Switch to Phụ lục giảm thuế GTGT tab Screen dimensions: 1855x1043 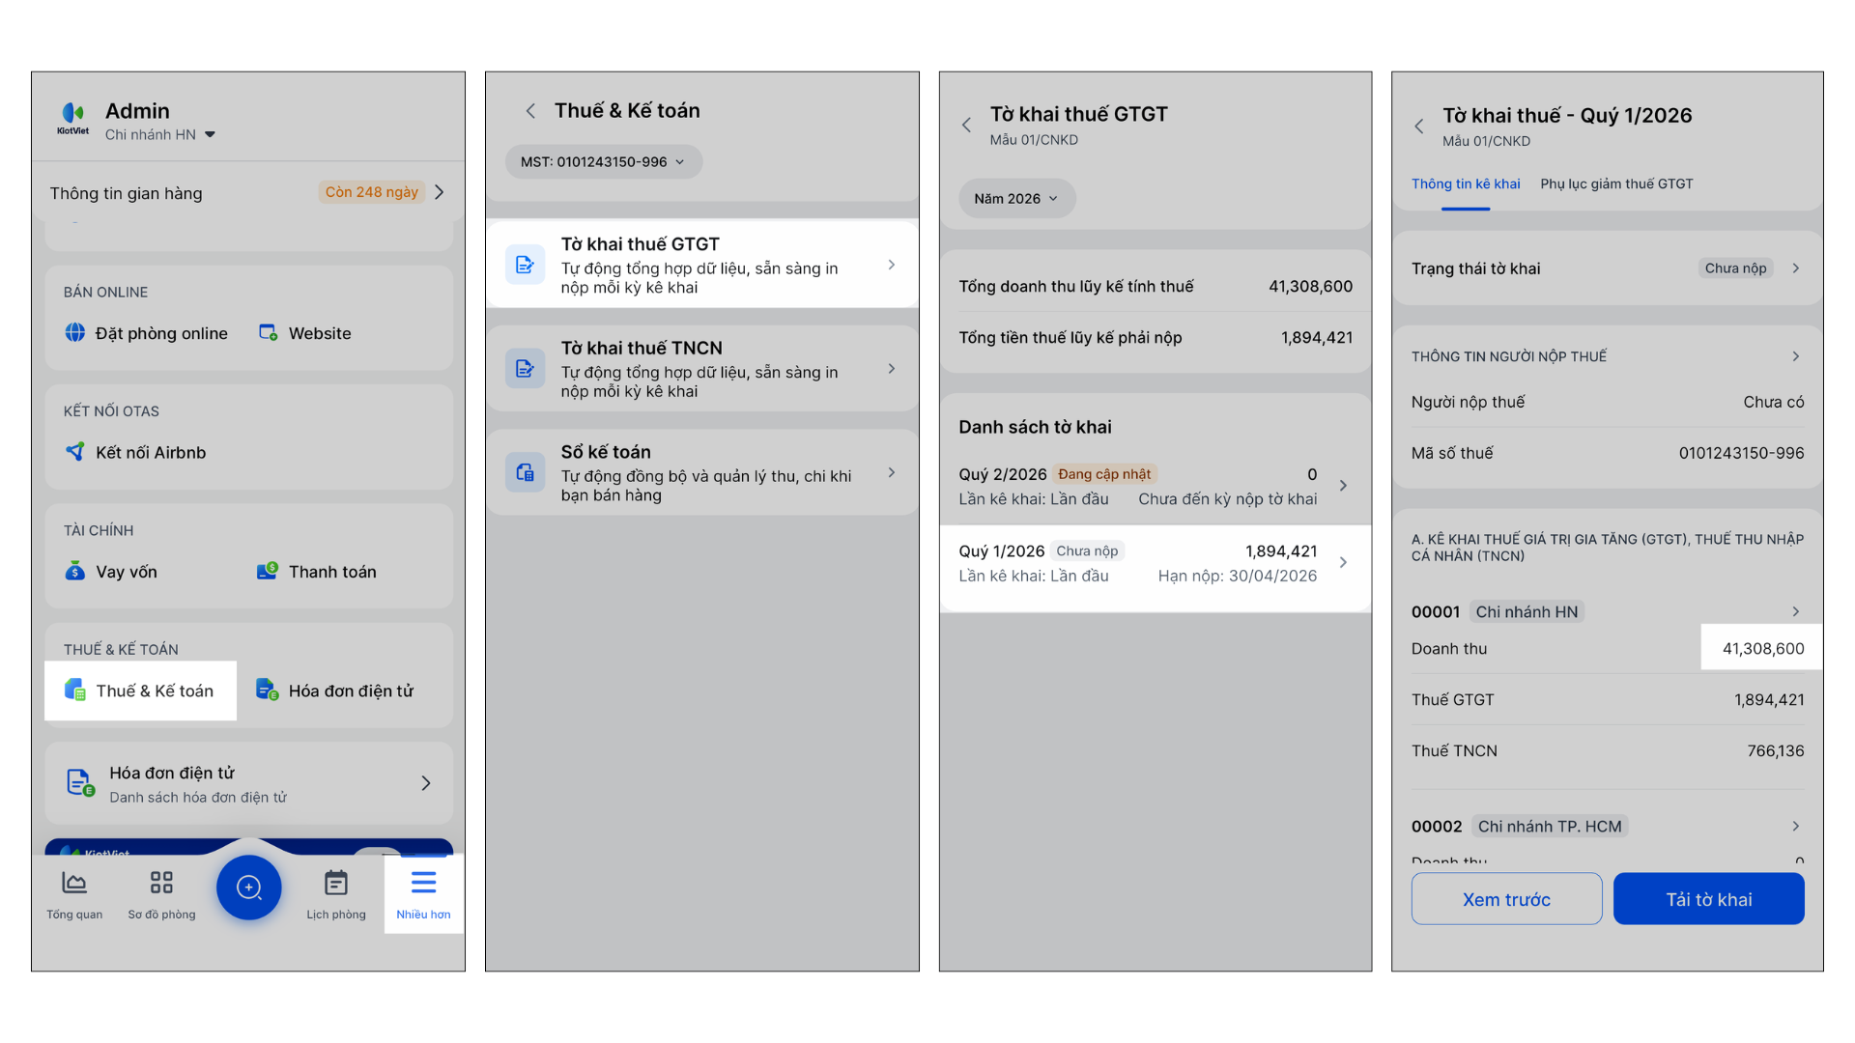tap(1616, 184)
